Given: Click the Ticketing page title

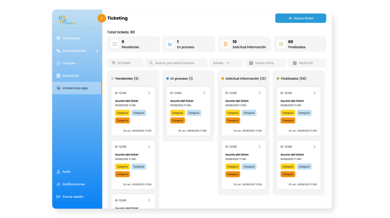Looking at the screenshot, I should pos(117,18).
